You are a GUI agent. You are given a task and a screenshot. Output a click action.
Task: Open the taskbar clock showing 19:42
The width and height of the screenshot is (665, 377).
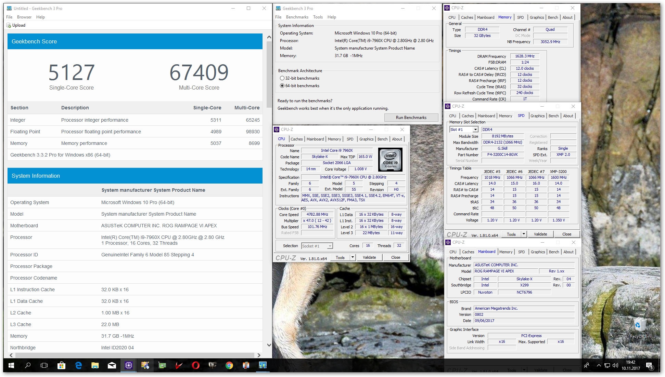pyautogui.click(x=631, y=365)
